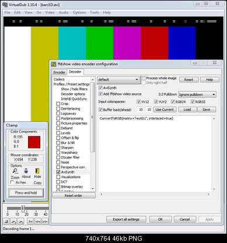This screenshot has height=243, width=227.
Task: Open the 3:2 Pulldown Ignore pulldown dropdown
Action: (x=197, y=94)
